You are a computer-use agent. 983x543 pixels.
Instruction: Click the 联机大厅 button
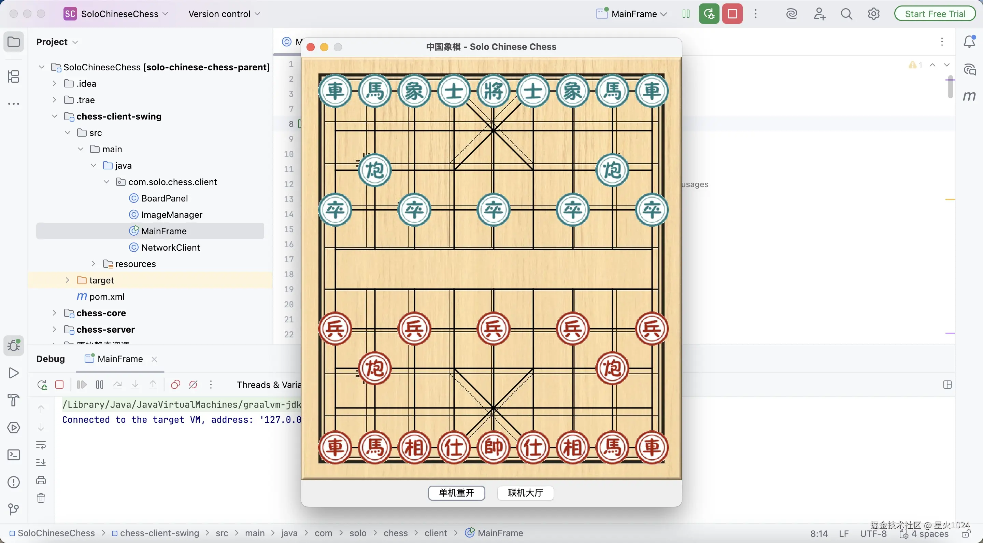(526, 493)
